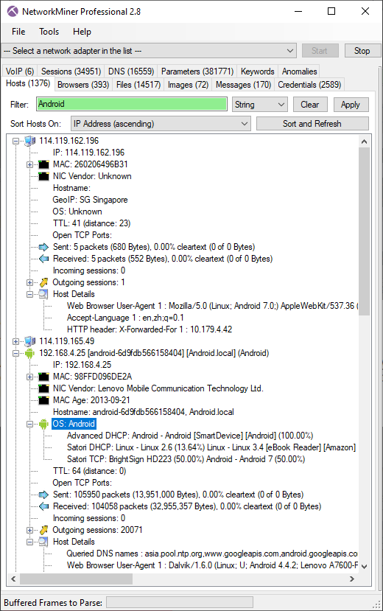Switch to the Keywords tab
The image size is (383, 611).
click(x=257, y=71)
